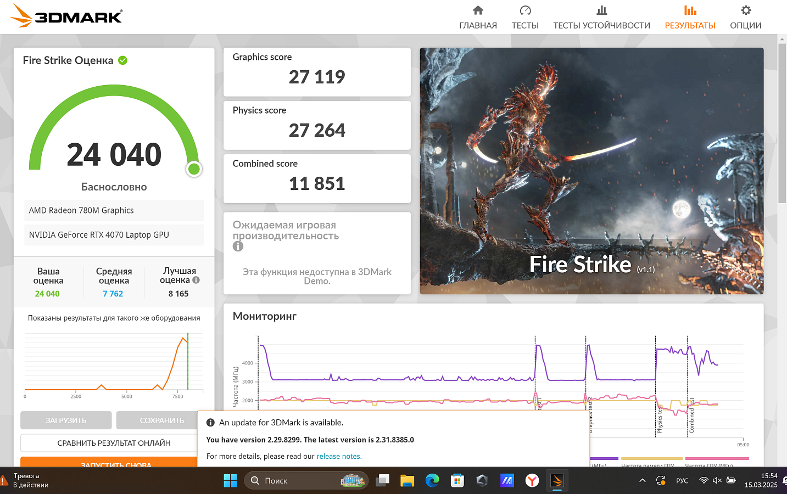This screenshot has width=787, height=494.
Task: Click the score distribution chart
Action: coord(114,363)
